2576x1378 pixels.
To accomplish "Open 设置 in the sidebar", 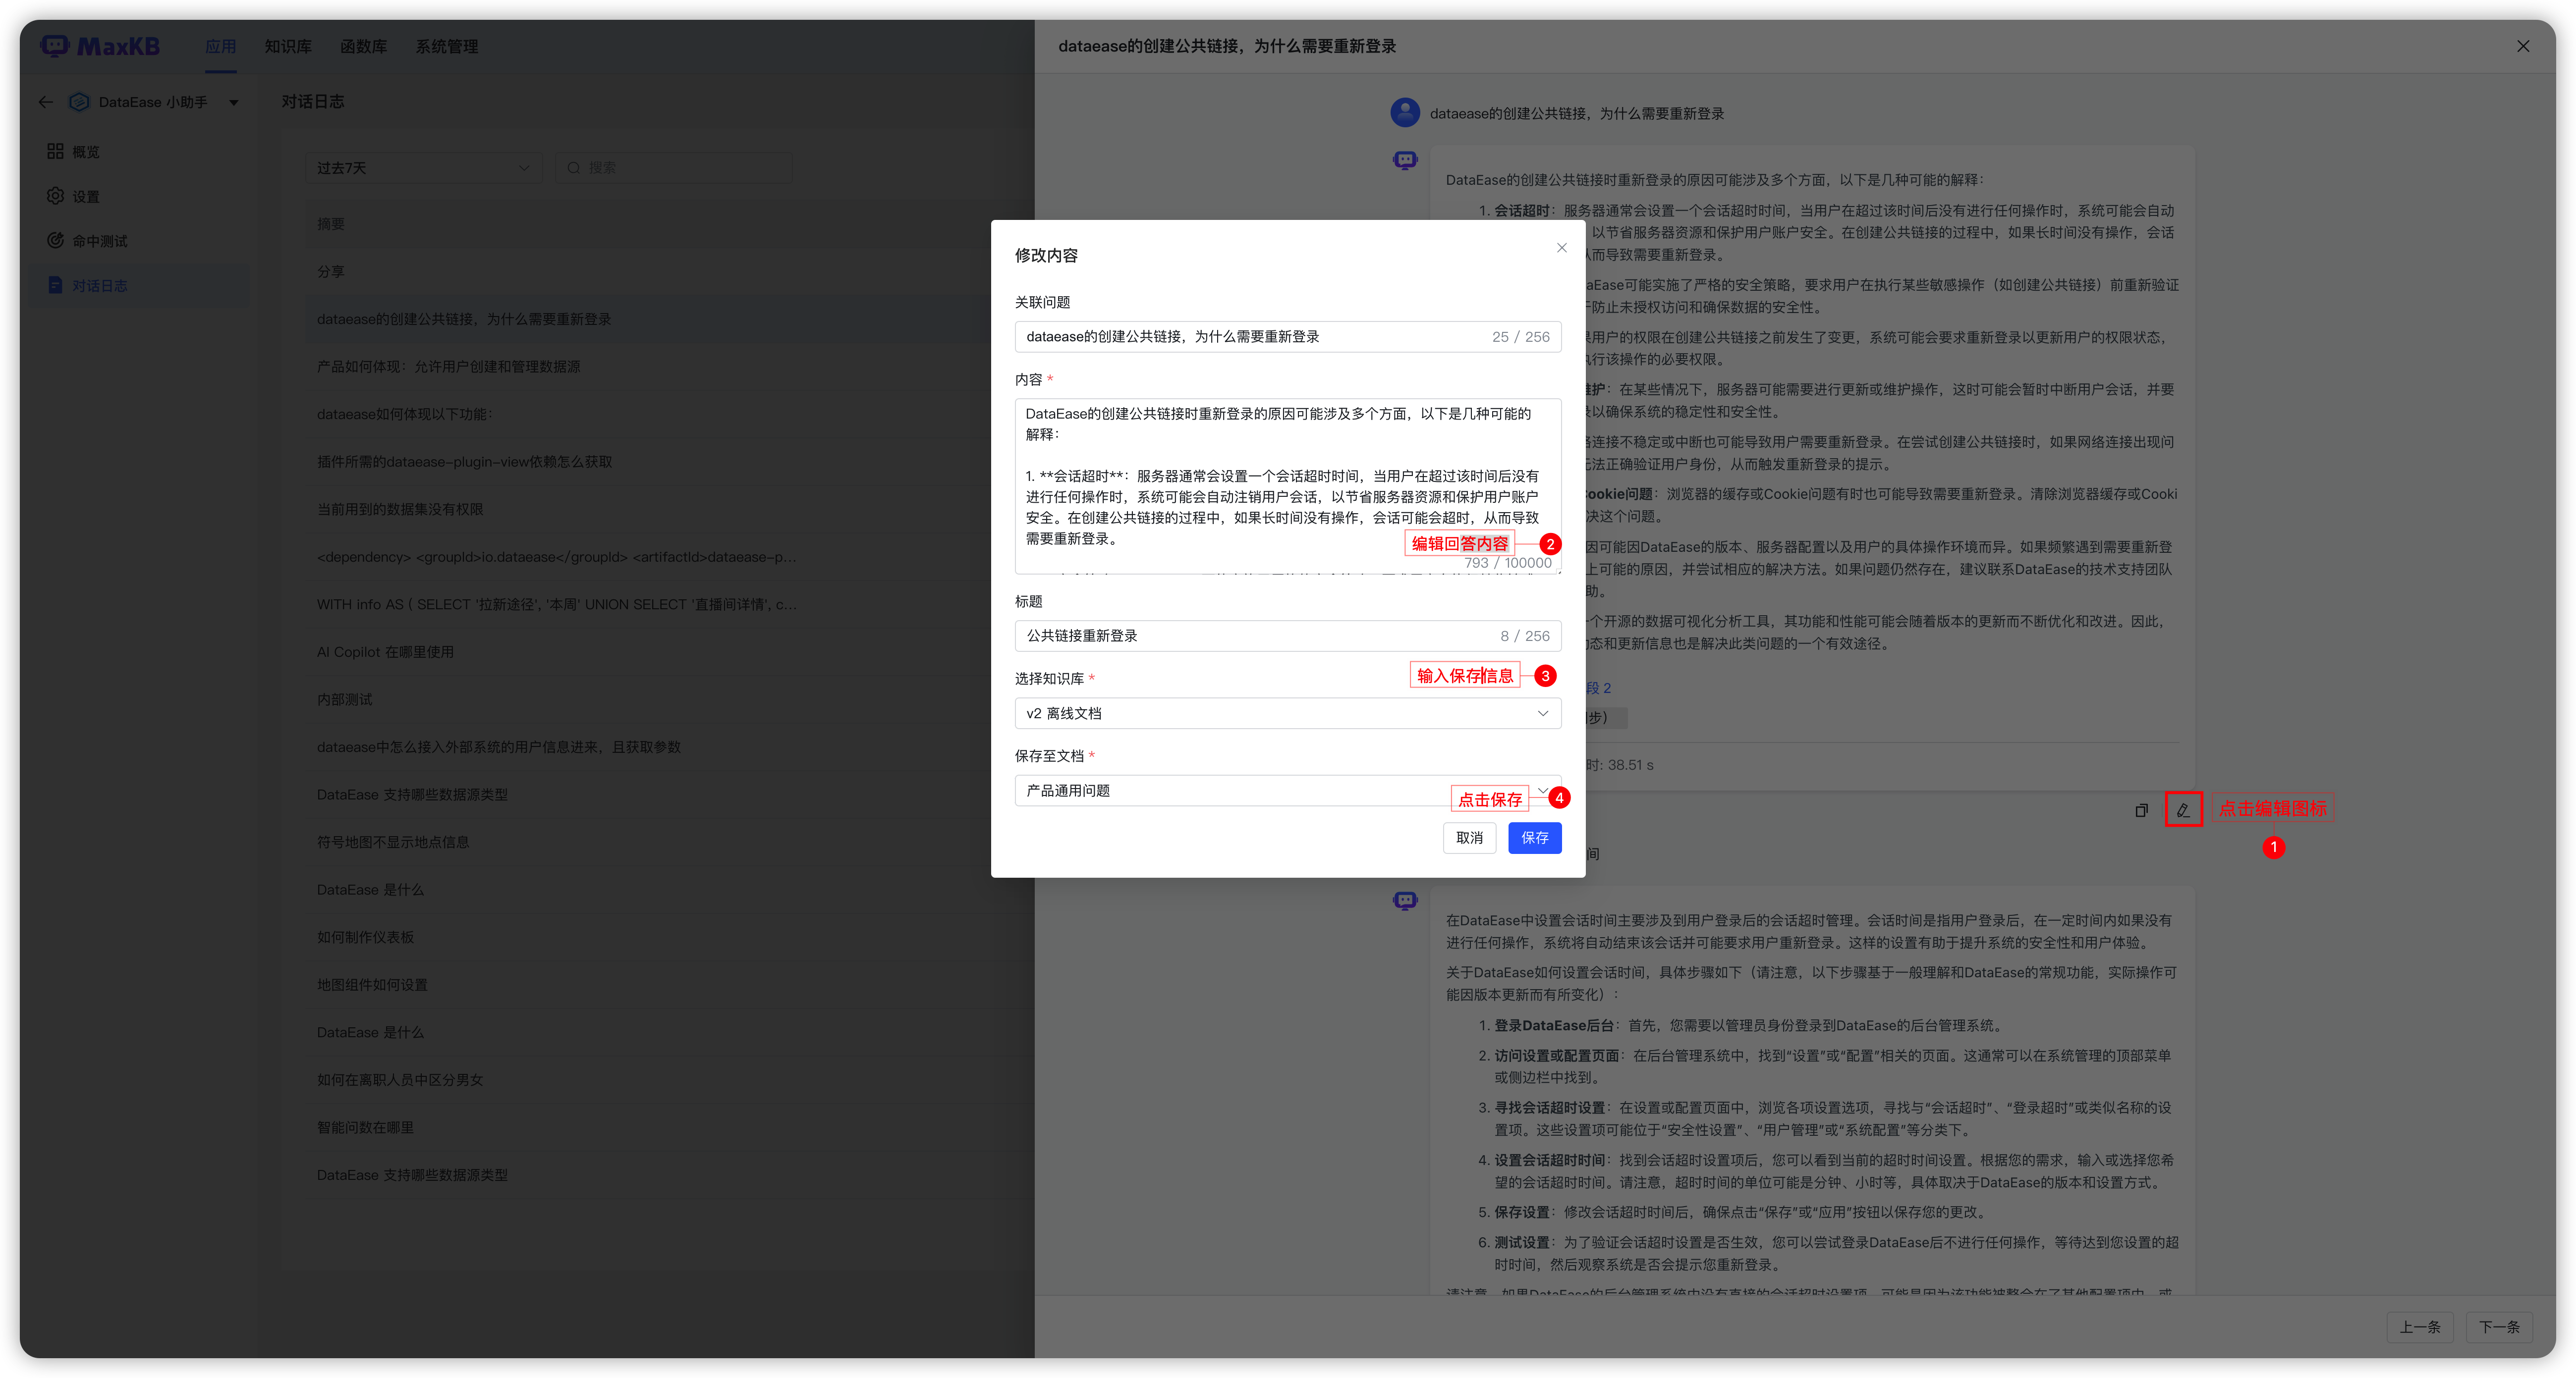I will tap(86, 196).
